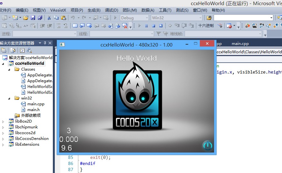Stop debugging with the square icon

coord(154,26)
